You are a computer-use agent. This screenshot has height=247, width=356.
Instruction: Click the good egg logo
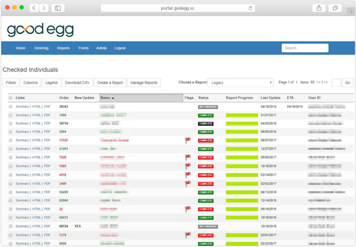point(40,30)
